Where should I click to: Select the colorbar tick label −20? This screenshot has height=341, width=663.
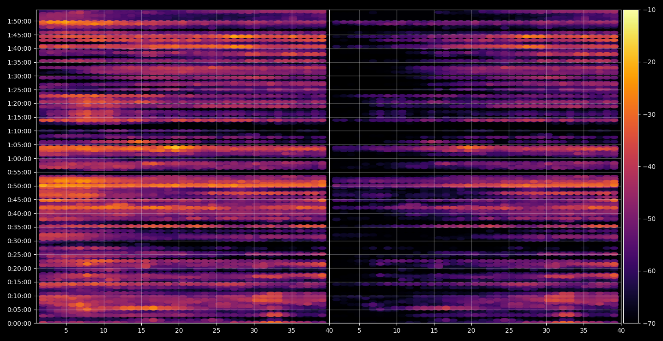650,62
